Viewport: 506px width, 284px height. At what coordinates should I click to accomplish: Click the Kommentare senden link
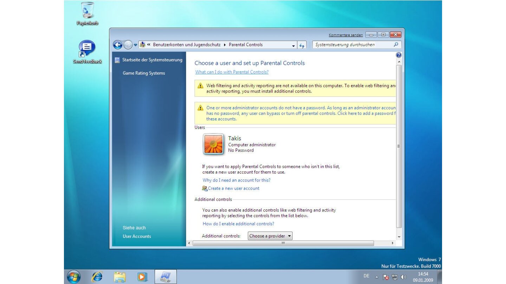coord(346,35)
